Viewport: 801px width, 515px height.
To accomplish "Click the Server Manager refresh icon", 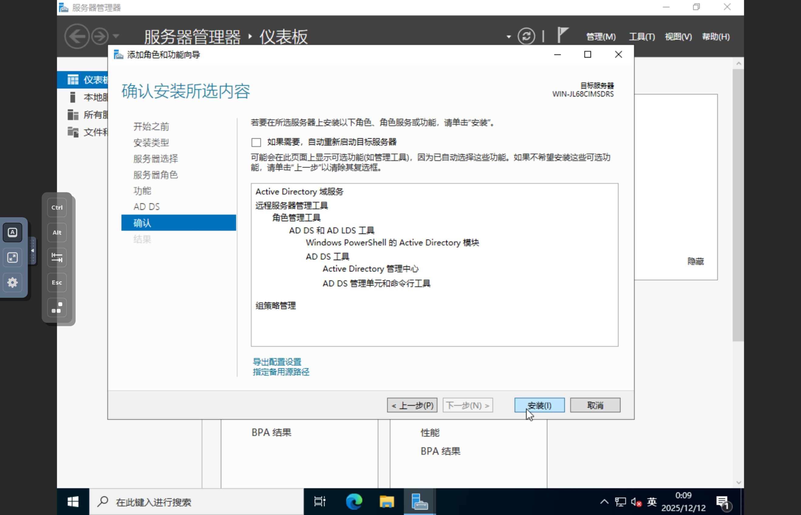I will [526, 36].
